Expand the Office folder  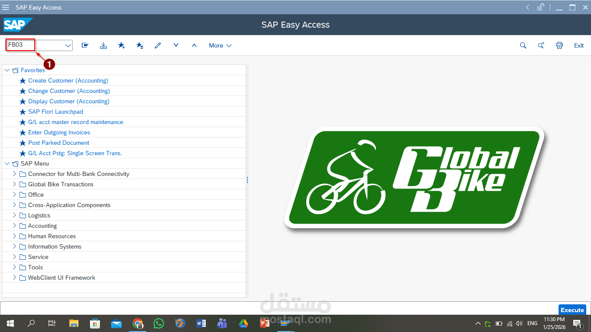[x=14, y=195]
